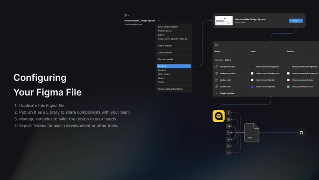The image size is (319, 180).
Task: Click the Export menu entry
Action: click(x=161, y=35)
